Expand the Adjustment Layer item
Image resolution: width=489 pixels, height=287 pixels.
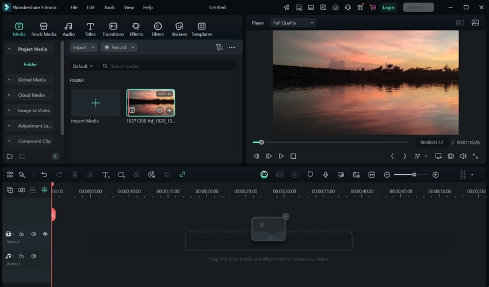(x=9, y=125)
